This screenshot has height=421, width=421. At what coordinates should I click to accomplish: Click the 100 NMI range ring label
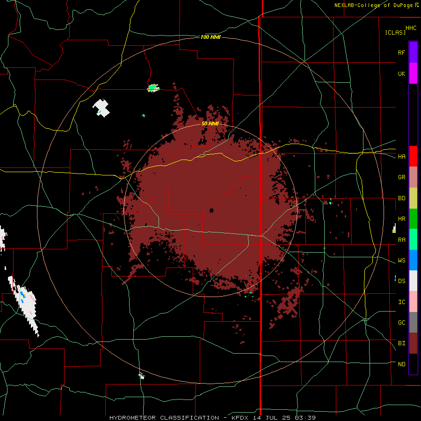point(210,37)
